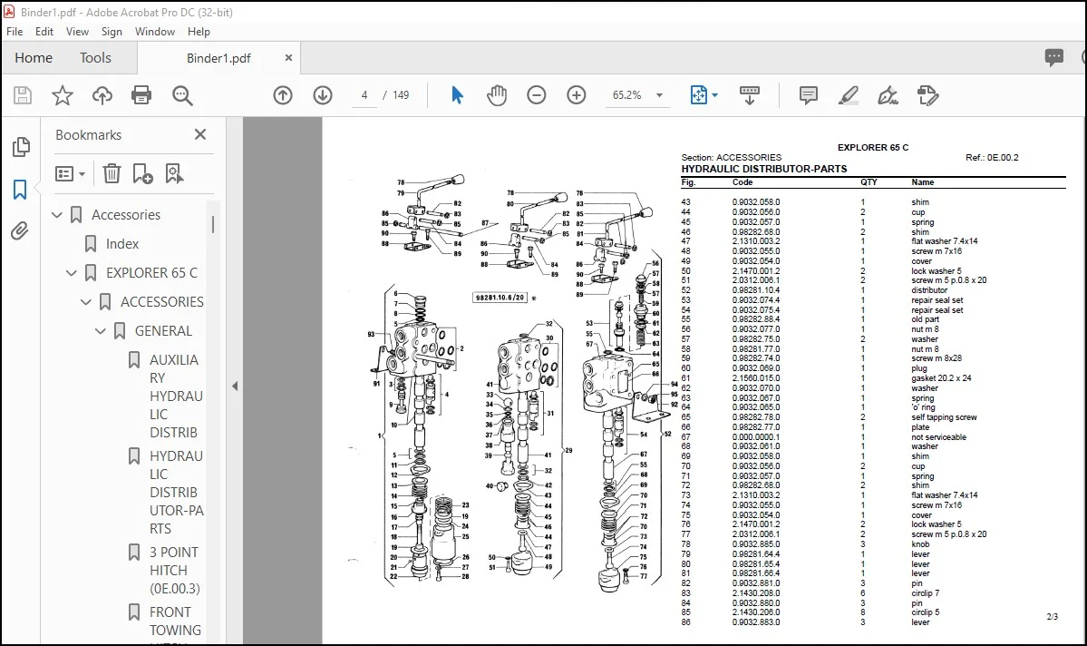Open the Attachments paperclip panel

pos(20,231)
